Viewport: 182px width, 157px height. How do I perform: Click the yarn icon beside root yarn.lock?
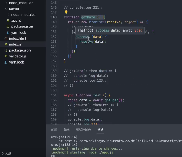click(6, 62)
